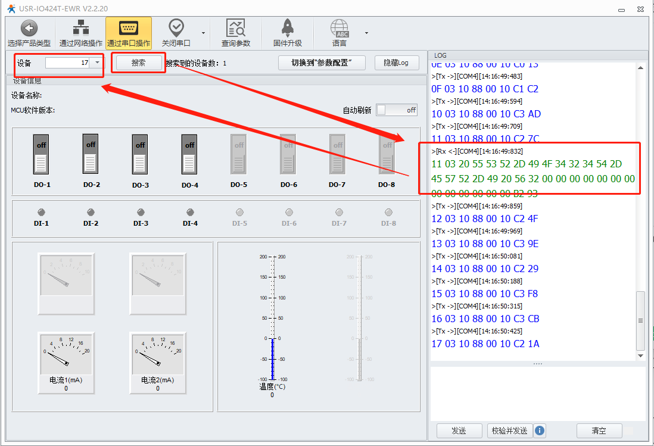Screen dimensions: 654x446
Task: Click the greyed-out second thermometer bar
Action: (x=360, y=318)
